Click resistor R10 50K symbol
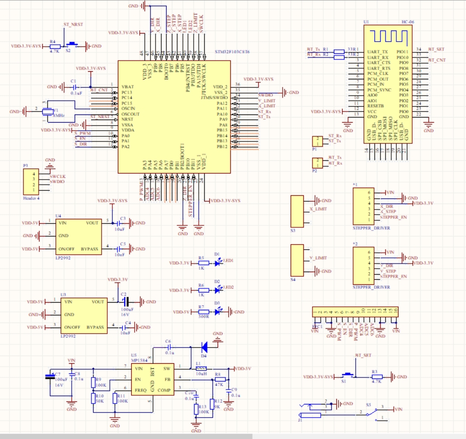 coord(94,398)
